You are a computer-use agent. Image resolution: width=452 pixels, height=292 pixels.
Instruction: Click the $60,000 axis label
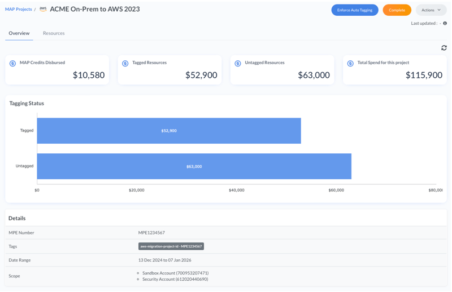[x=336, y=190]
